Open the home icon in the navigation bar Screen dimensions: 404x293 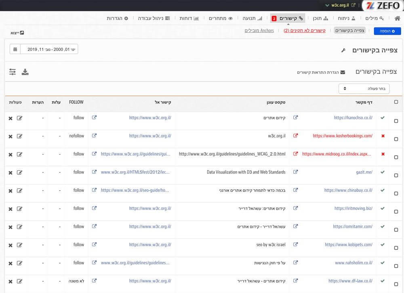click(x=397, y=18)
